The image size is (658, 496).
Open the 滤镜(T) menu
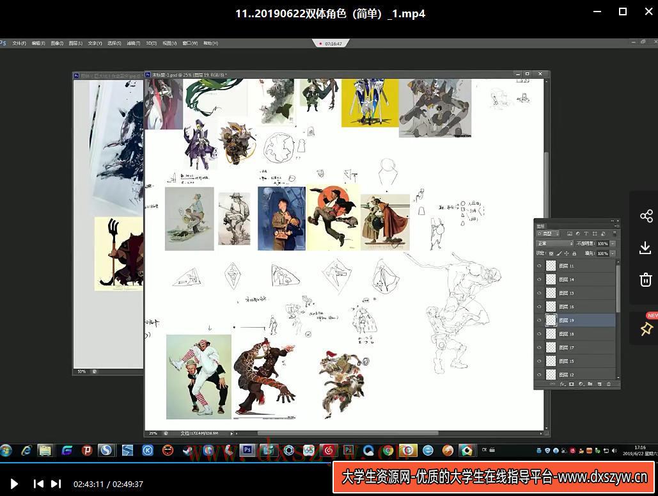click(134, 44)
